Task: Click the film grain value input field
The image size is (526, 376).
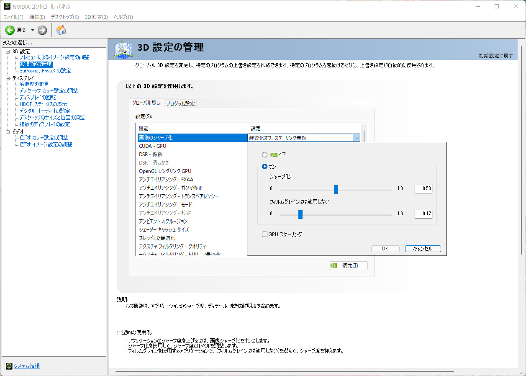Action: 423,214
